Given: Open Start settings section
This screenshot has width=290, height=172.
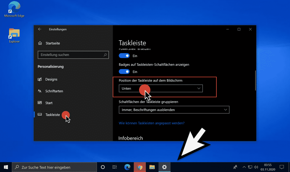Looking at the screenshot, I should [x=45, y=103].
